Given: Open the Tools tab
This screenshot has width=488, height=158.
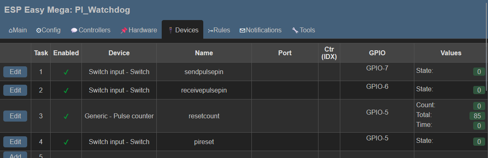Looking at the screenshot, I should (x=303, y=30).
